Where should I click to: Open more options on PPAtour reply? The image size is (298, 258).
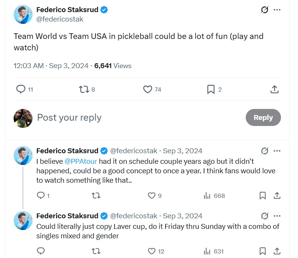pos(277,151)
